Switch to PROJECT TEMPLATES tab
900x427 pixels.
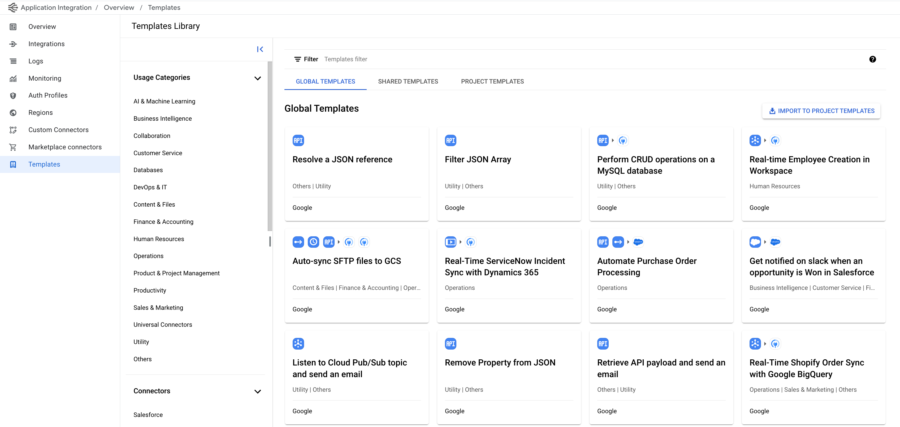(492, 81)
